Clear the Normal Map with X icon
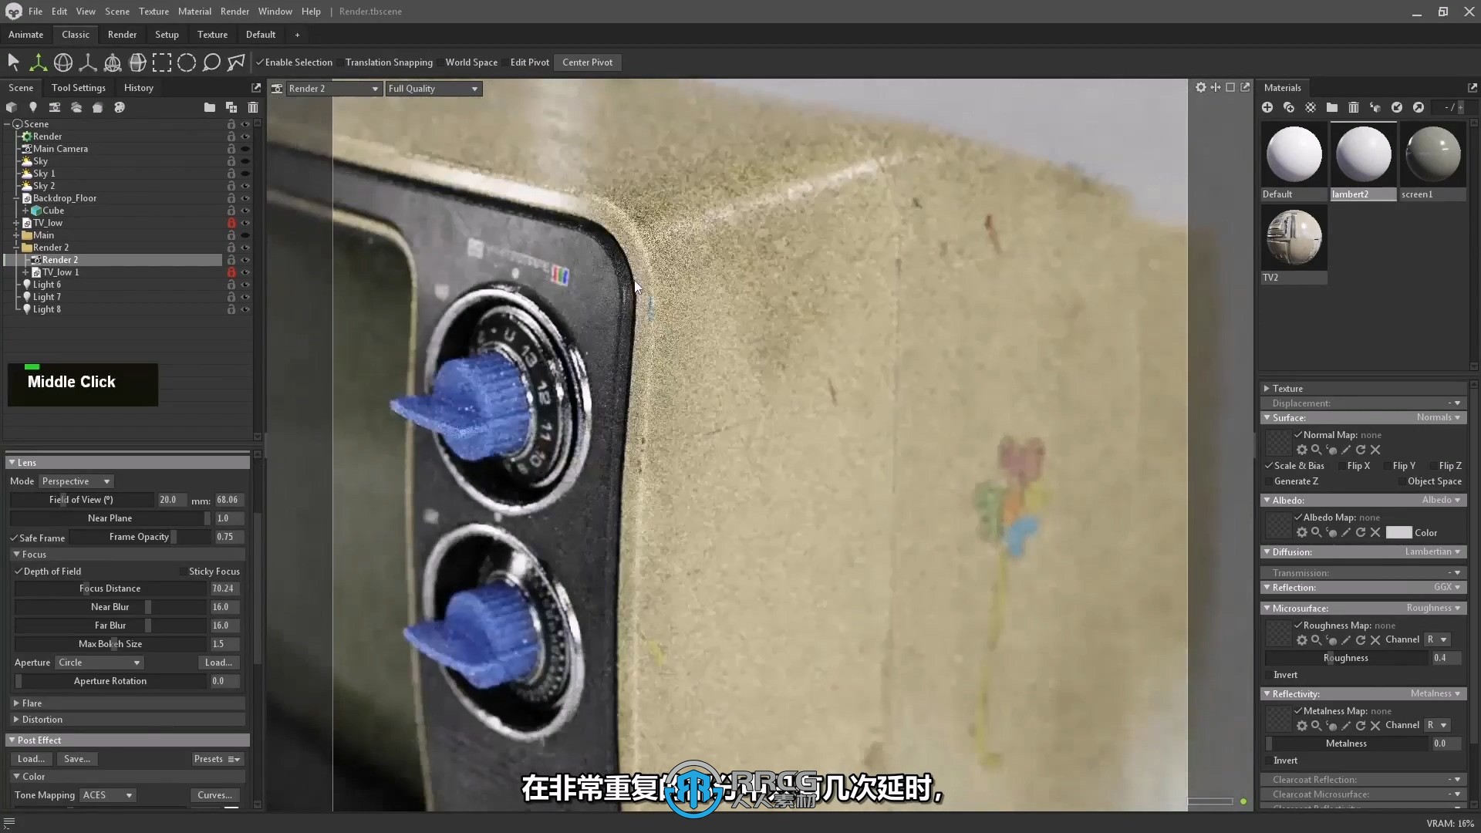This screenshot has height=833, width=1481. pyautogui.click(x=1375, y=450)
